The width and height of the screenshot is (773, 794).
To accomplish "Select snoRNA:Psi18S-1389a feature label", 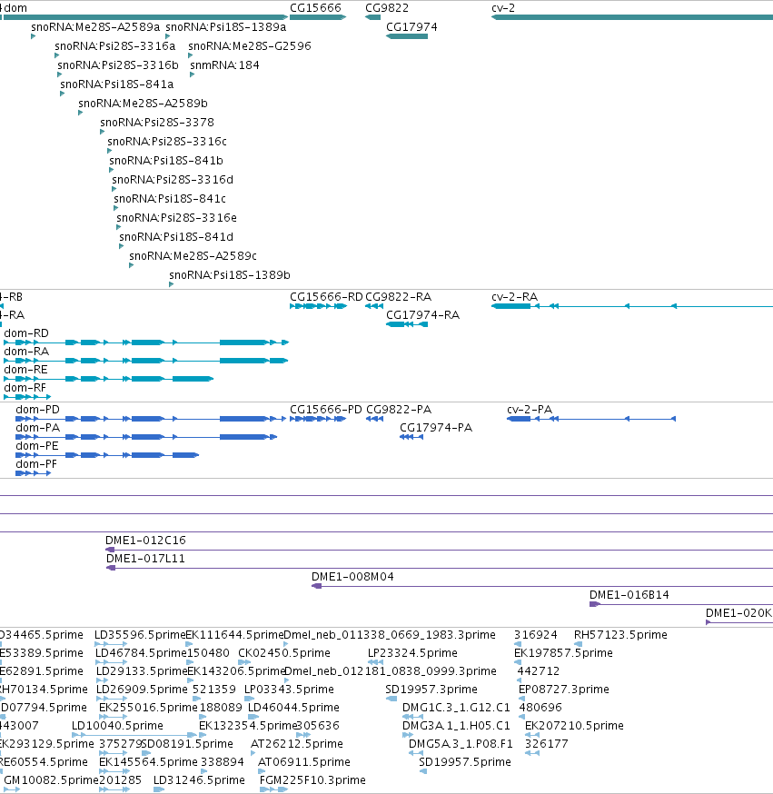I will pyautogui.click(x=226, y=27).
